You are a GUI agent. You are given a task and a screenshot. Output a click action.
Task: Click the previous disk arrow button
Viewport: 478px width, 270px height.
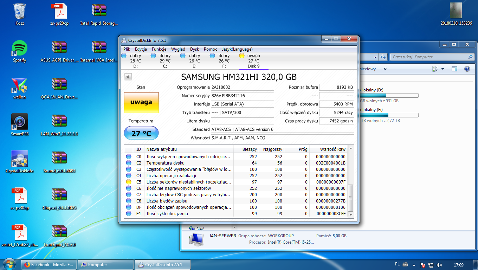coord(128,77)
